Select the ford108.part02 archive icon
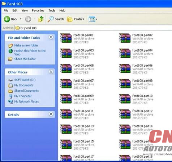172x162 pixels. [x=125, y=38]
